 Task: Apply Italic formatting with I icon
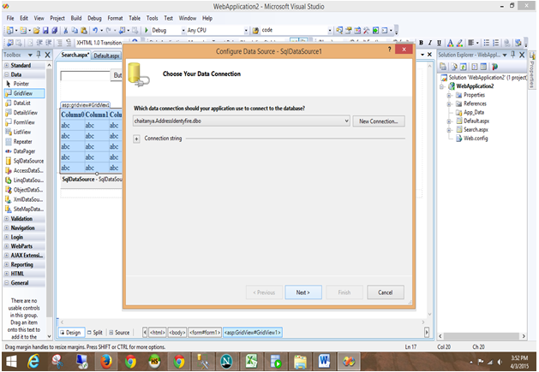coord(429,43)
